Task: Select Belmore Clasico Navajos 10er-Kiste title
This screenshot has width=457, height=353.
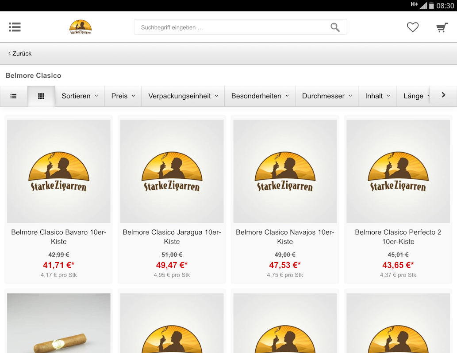Action: 285,237
